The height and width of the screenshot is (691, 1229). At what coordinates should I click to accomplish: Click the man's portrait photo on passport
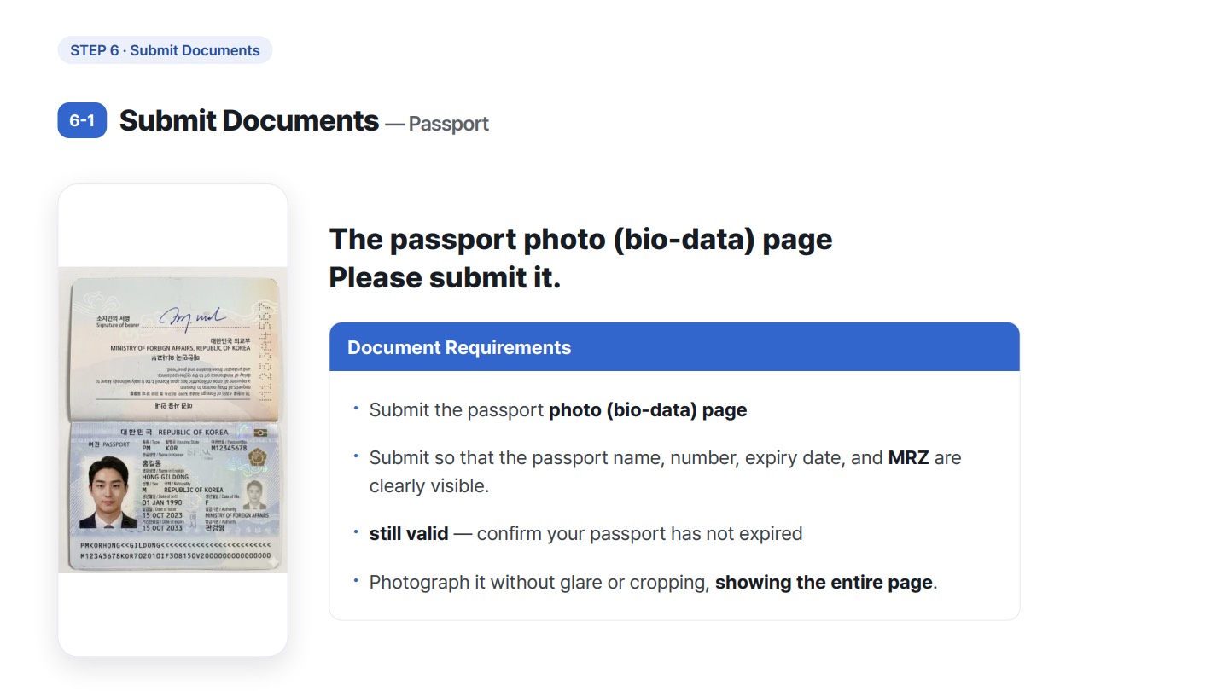click(108, 492)
